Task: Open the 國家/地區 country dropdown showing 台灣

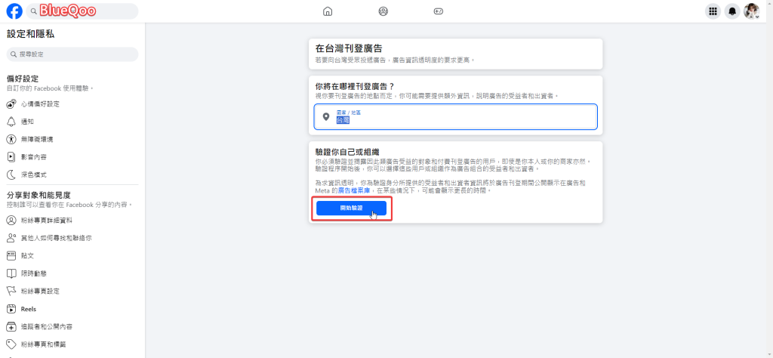Action: [x=455, y=116]
